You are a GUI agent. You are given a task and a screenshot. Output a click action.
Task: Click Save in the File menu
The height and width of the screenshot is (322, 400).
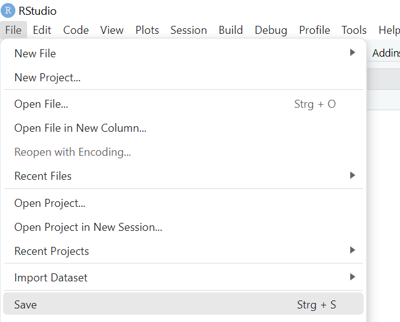coord(184,305)
